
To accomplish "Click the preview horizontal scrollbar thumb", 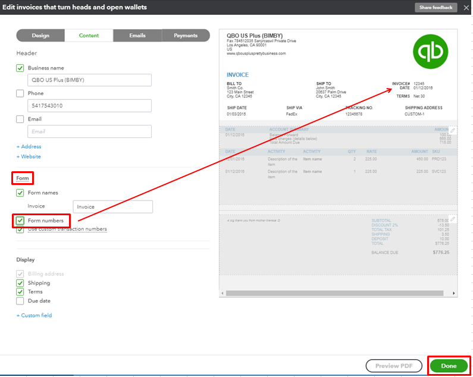I will click(334, 293).
